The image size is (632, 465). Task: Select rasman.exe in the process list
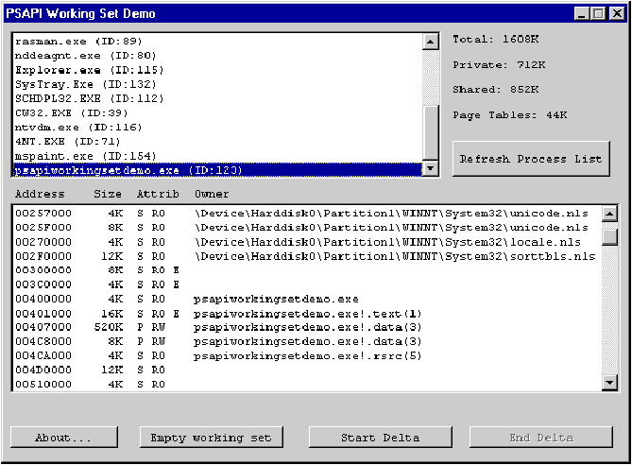point(78,42)
